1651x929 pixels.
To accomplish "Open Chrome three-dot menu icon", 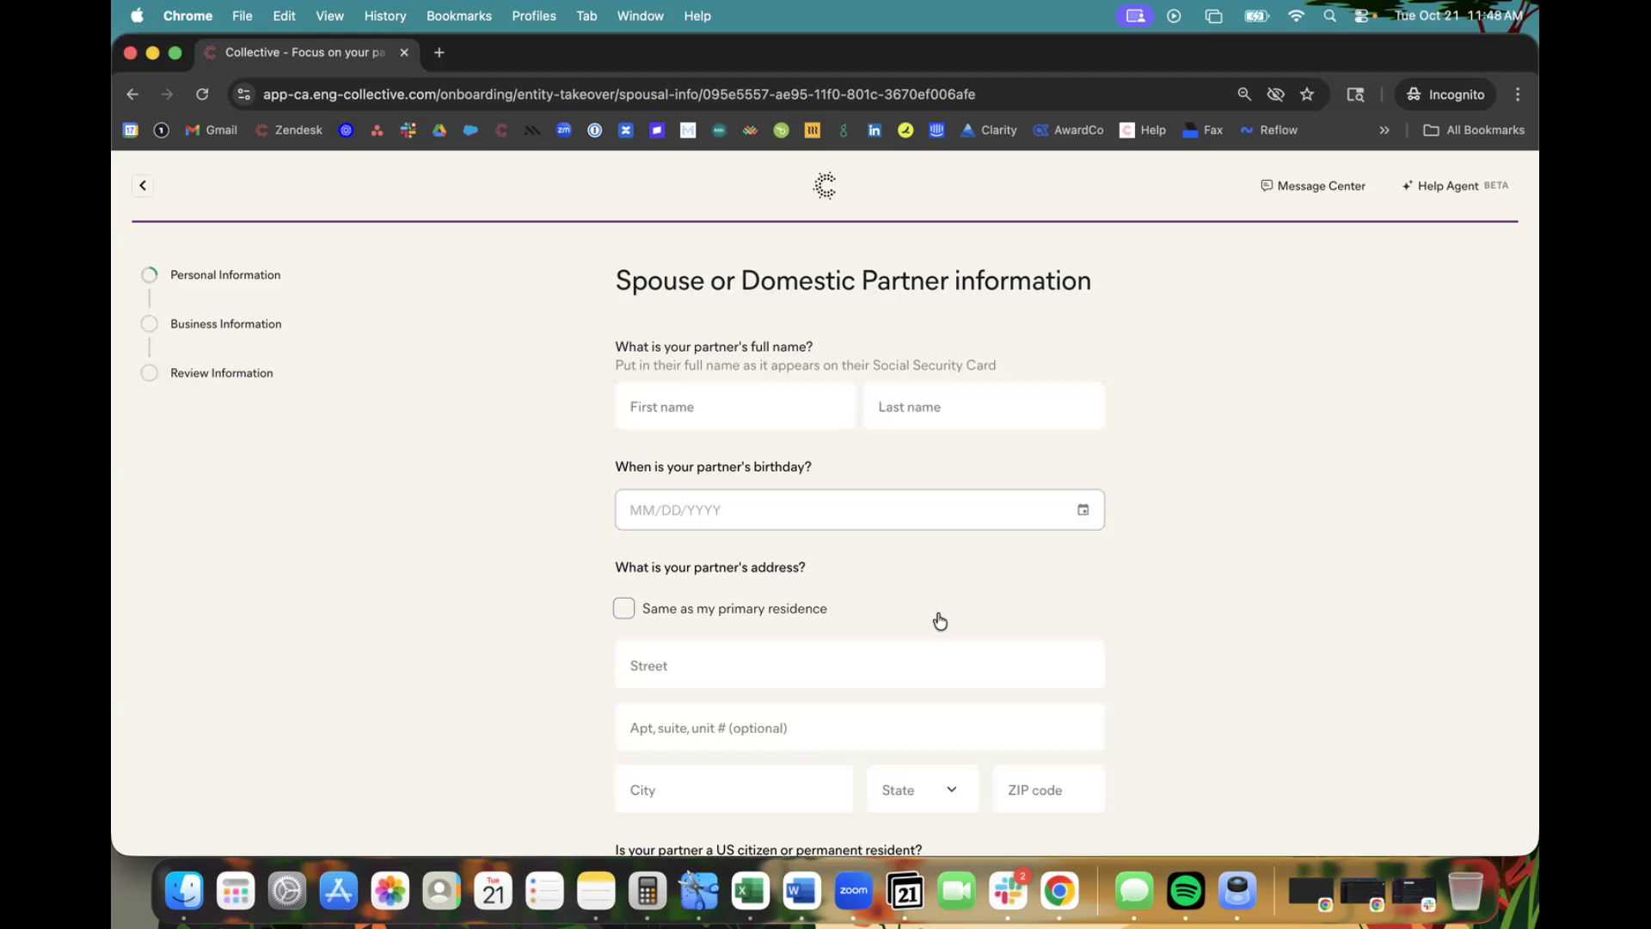I will click(x=1518, y=95).
